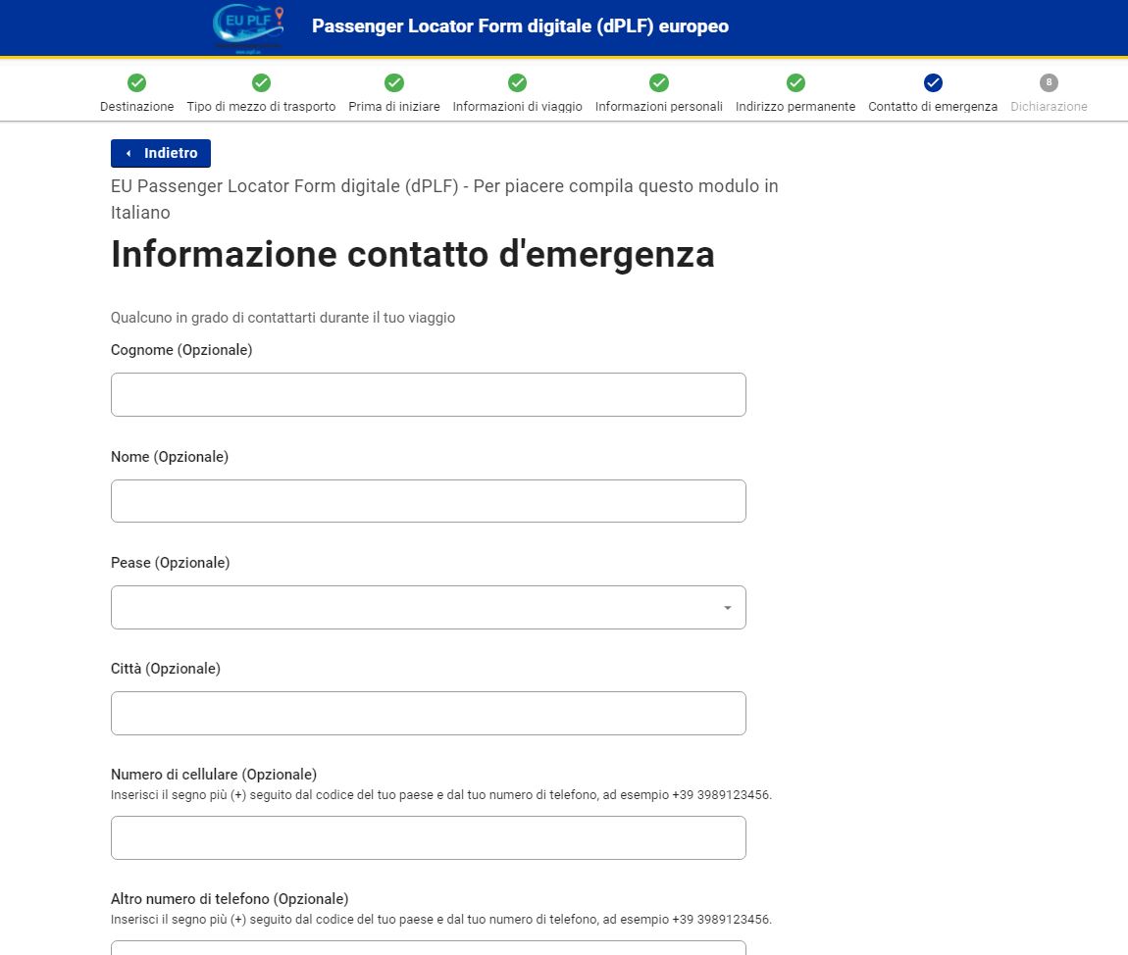Click the Destinazione step checkmark icon

(x=136, y=82)
